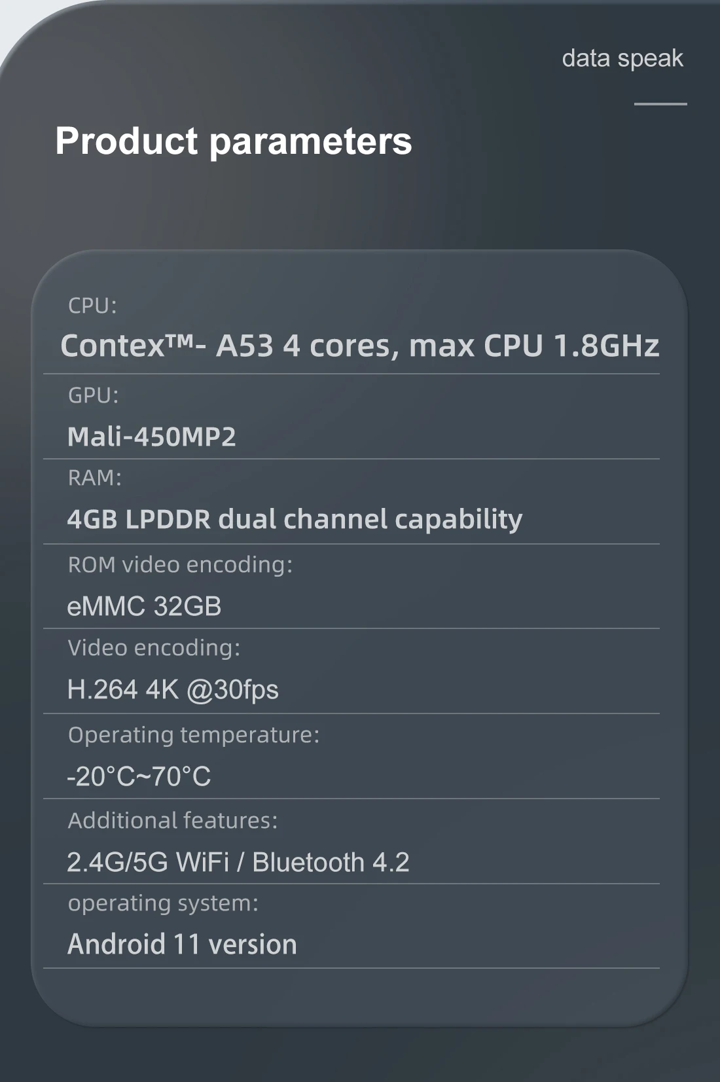Click the 'Product parameters' heading
This screenshot has height=1082, width=720.
234,141
